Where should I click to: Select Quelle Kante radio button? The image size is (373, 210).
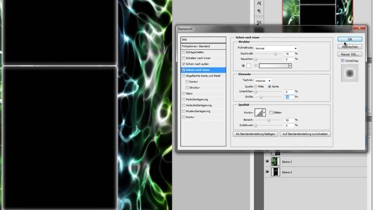(x=269, y=87)
